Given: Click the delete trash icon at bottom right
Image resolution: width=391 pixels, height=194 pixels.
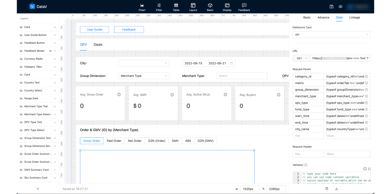Looking at the screenshot, I should click(x=327, y=189).
